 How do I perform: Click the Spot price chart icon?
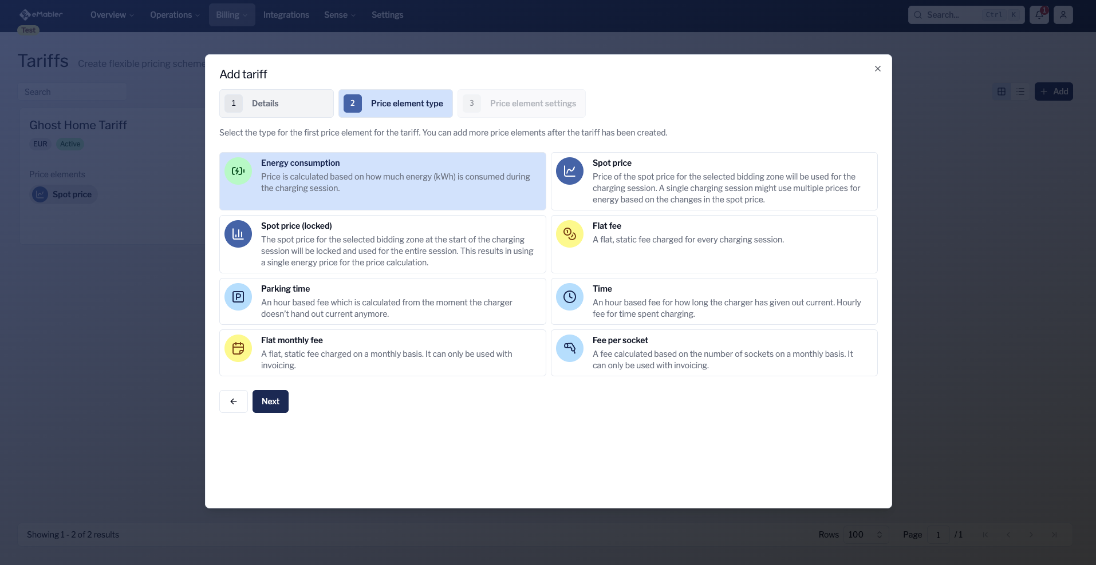570,171
